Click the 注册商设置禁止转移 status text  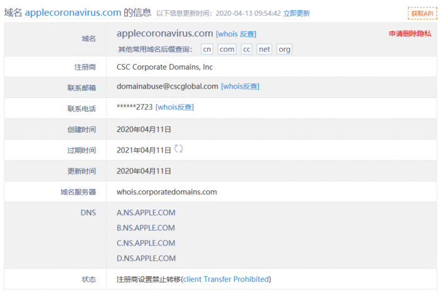[x=149, y=279]
